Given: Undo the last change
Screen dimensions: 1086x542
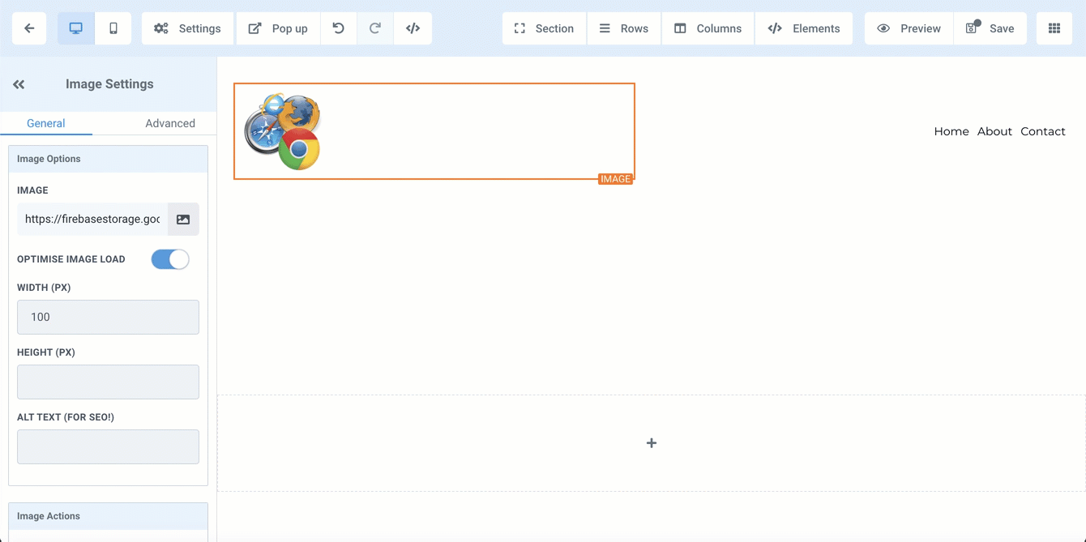Looking at the screenshot, I should tap(339, 28).
